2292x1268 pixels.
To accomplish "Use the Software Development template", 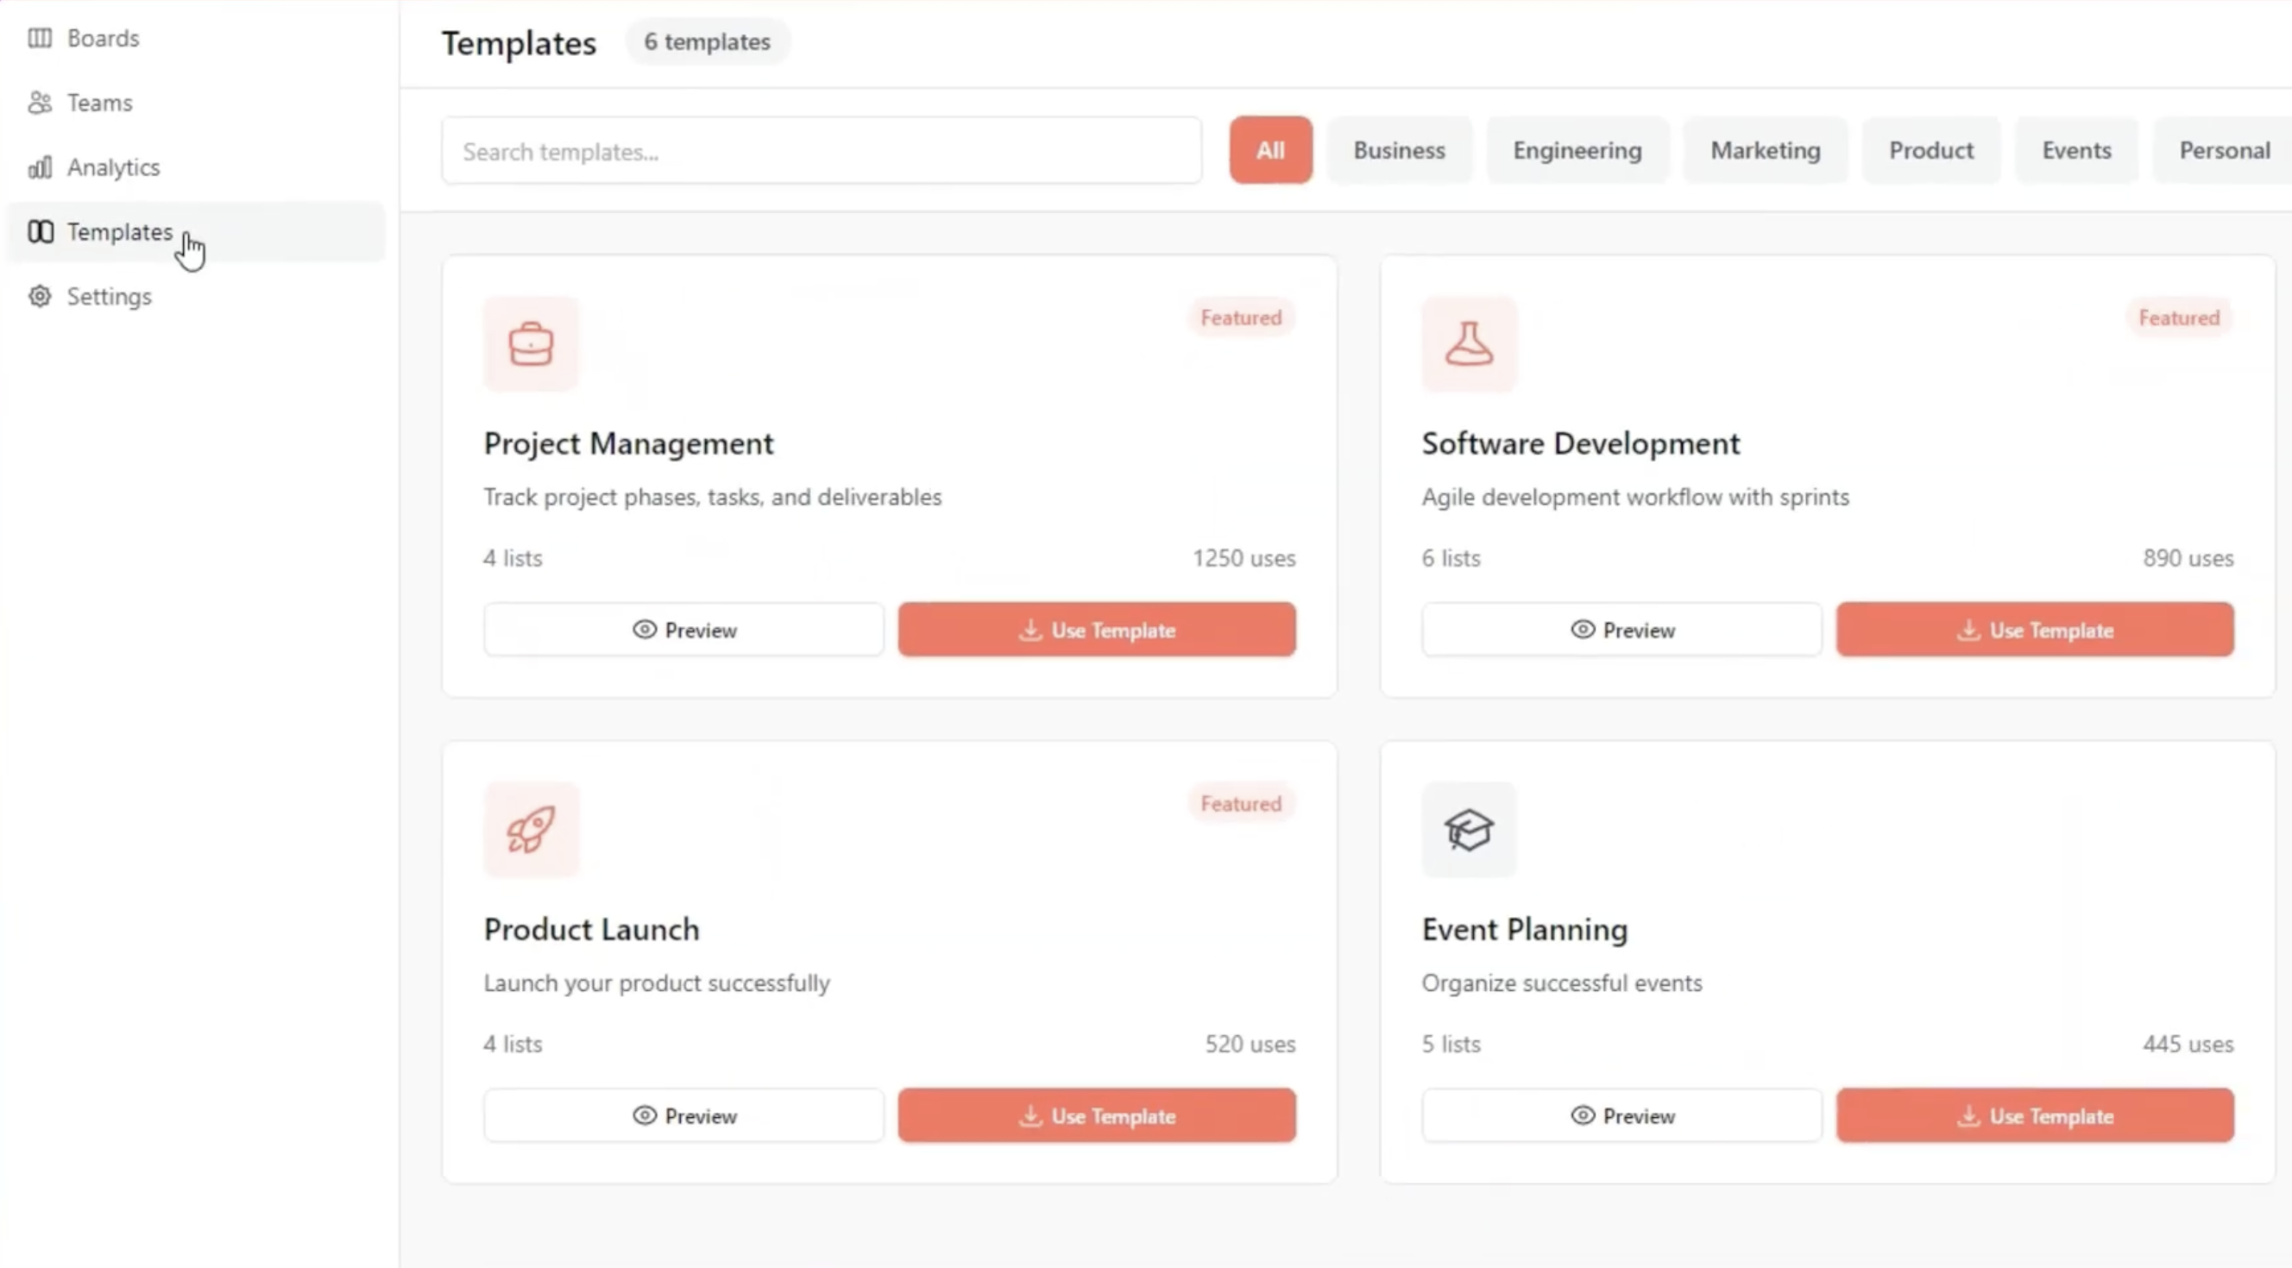I will pos(2035,630).
